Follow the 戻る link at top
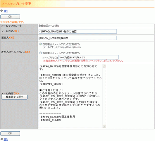155x141 pixels. (6, 11)
